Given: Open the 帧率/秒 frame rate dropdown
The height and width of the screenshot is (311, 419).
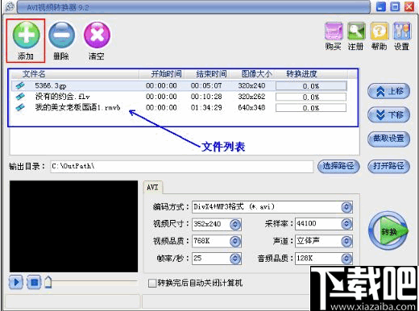Looking at the screenshot, I should click(235, 259).
